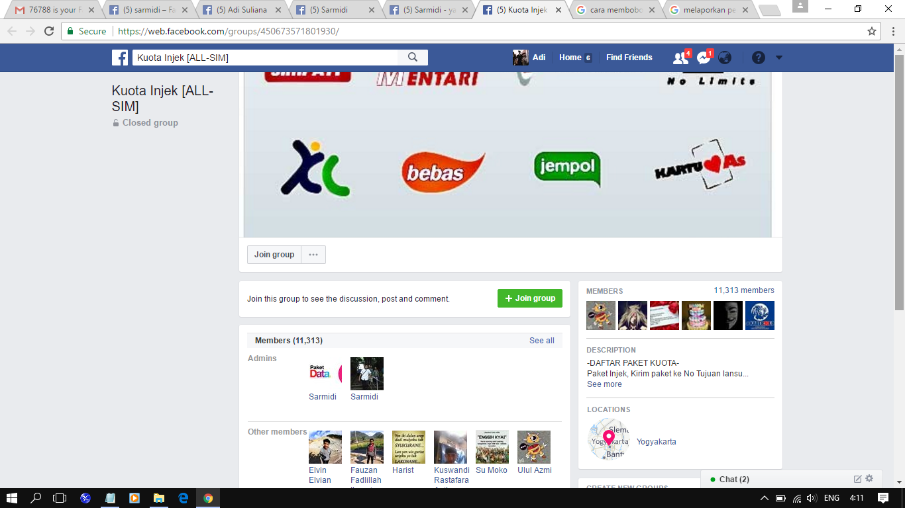Open the media player taskbar icon
This screenshot has height=508, width=905.
click(x=134, y=498)
